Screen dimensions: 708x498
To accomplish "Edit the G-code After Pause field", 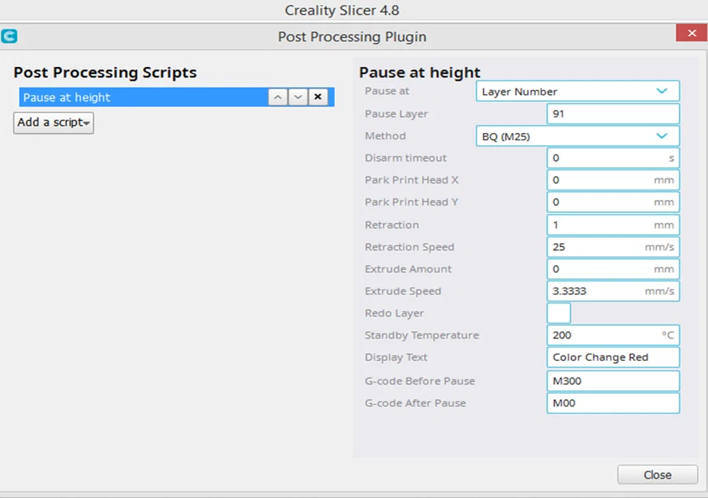I will tap(613, 403).
